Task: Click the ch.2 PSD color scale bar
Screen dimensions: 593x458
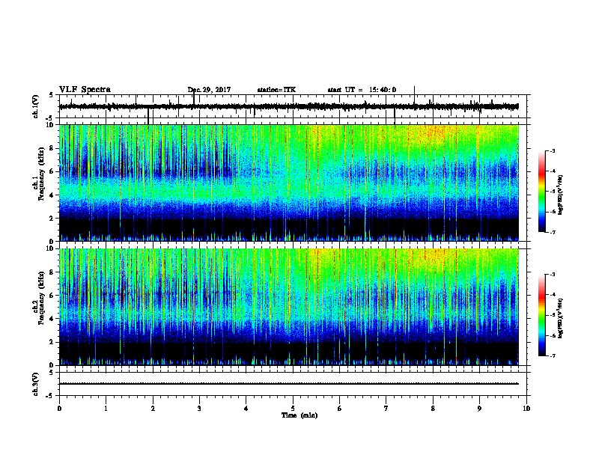Action: coord(541,315)
